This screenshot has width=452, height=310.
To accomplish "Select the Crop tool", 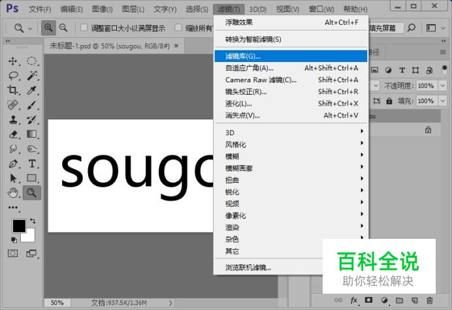I will (13, 91).
